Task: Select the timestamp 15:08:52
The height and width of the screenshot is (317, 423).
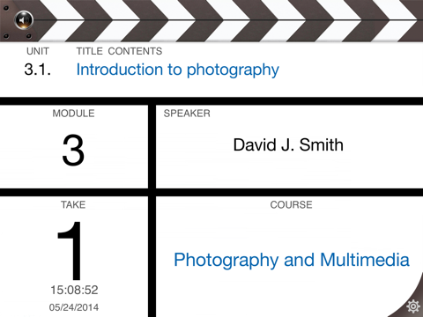Action: (74, 290)
